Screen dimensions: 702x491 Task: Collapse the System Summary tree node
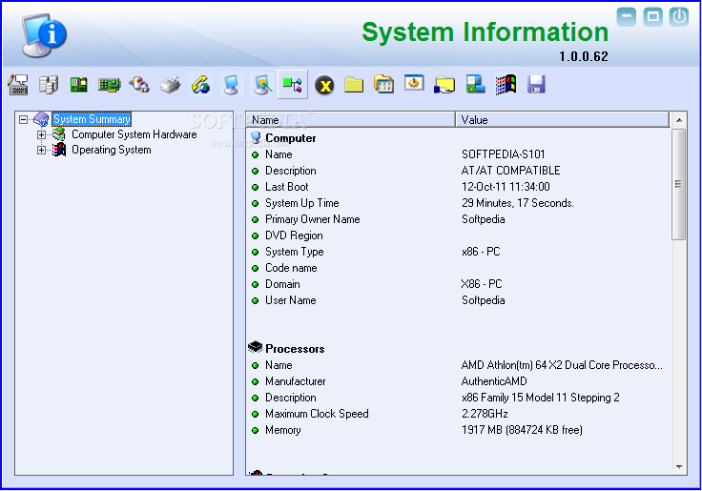pyautogui.click(x=23, y=119)
